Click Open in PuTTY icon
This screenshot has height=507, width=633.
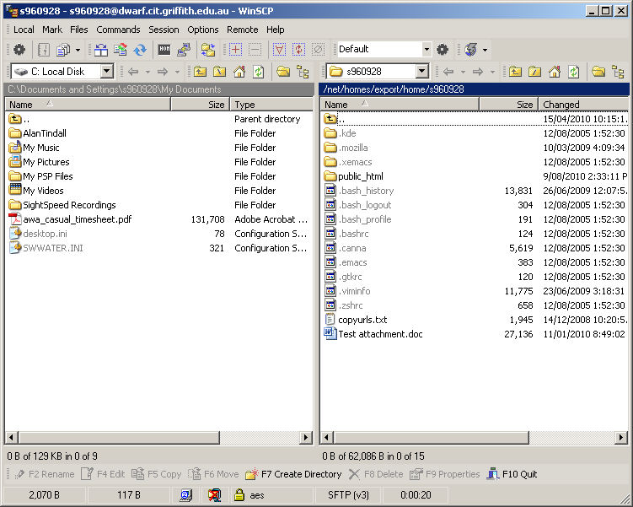click(184, 50)
